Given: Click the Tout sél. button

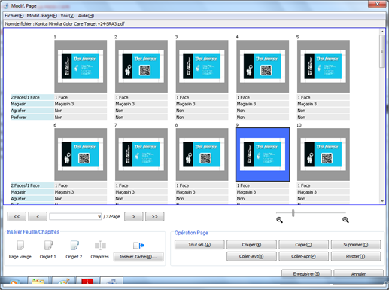Looking at the screenshot, I should click(199, 245).
